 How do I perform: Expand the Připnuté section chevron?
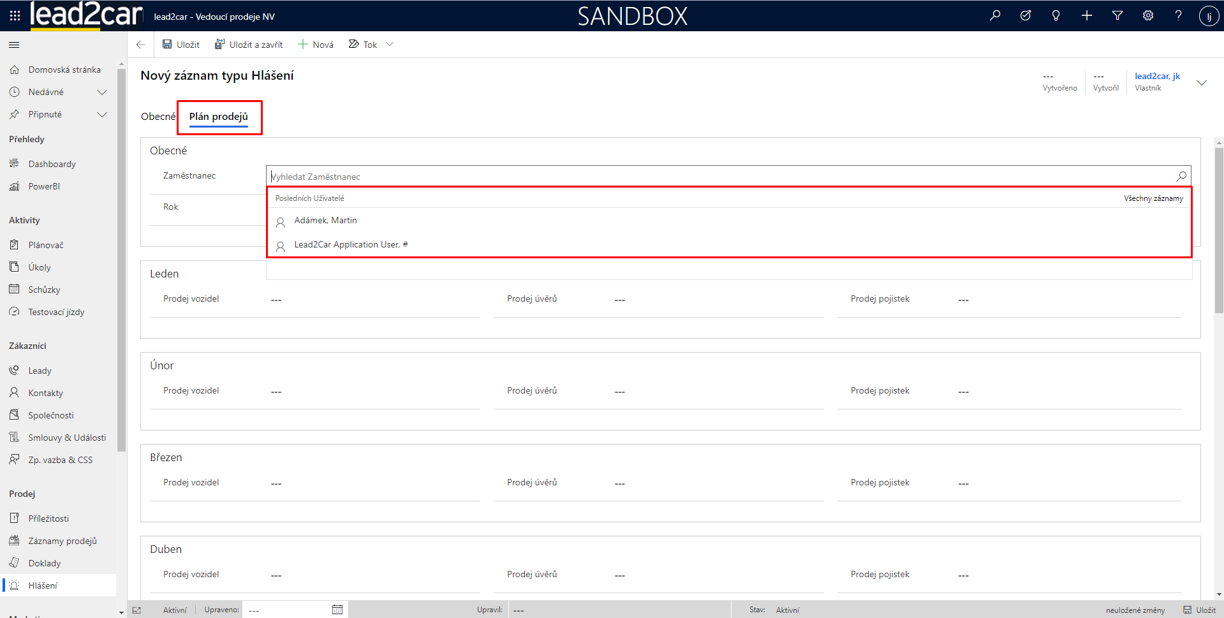click(x=102, y=115)
